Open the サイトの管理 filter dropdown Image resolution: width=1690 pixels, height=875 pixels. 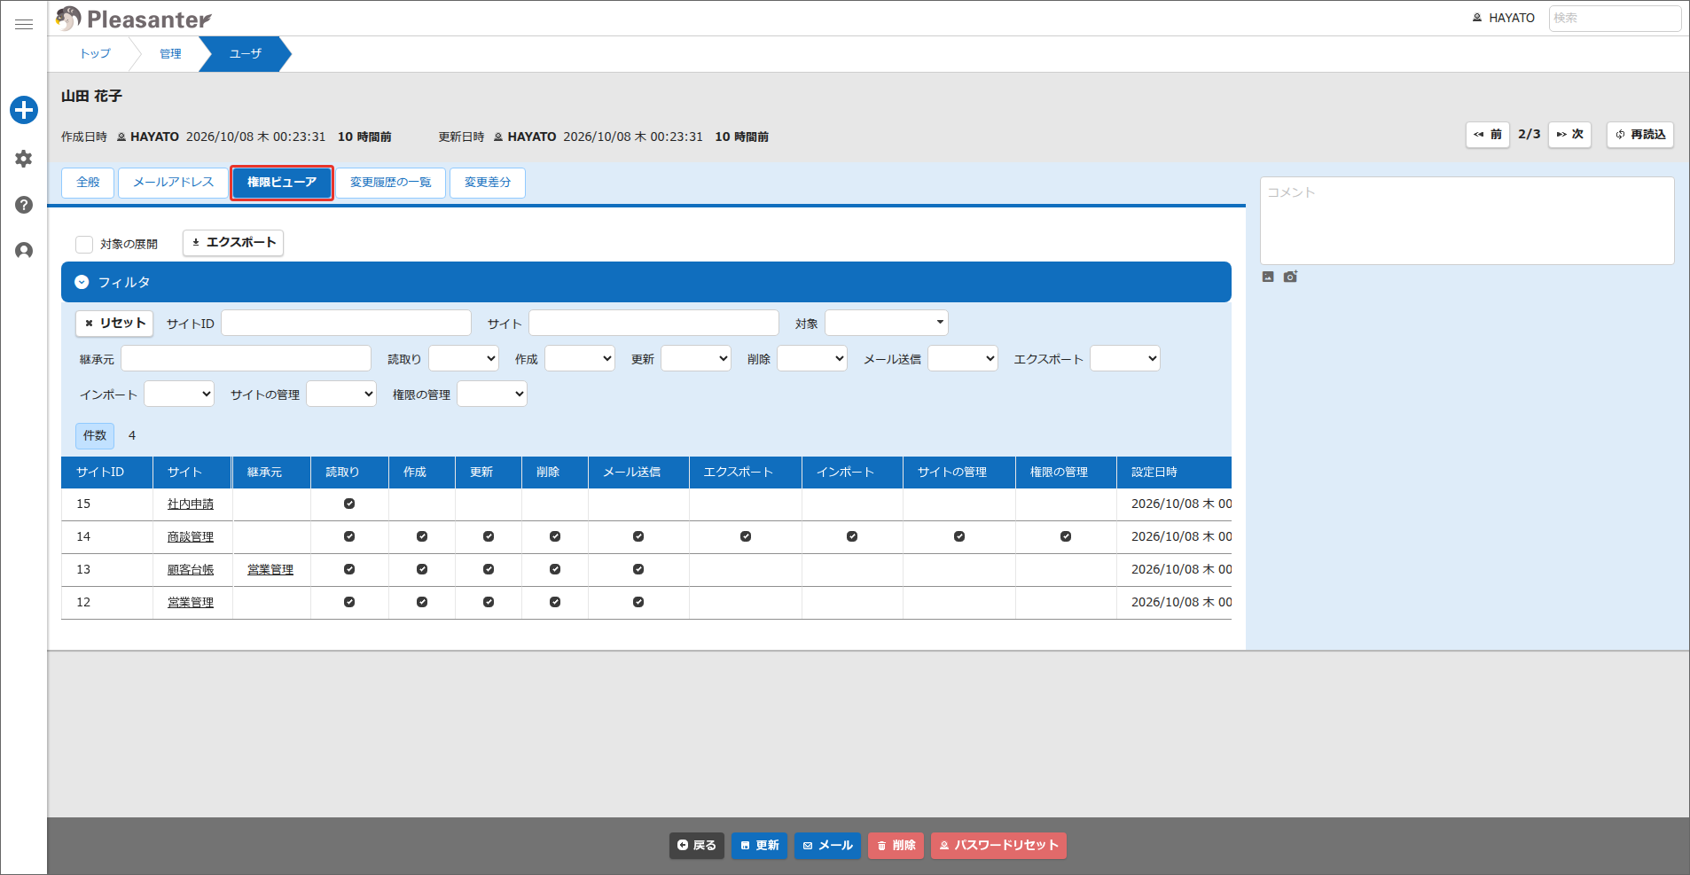coord(341,394)
